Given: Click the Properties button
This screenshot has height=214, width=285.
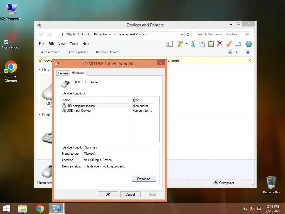Looking at the screenshot, I should click(144, 179).
